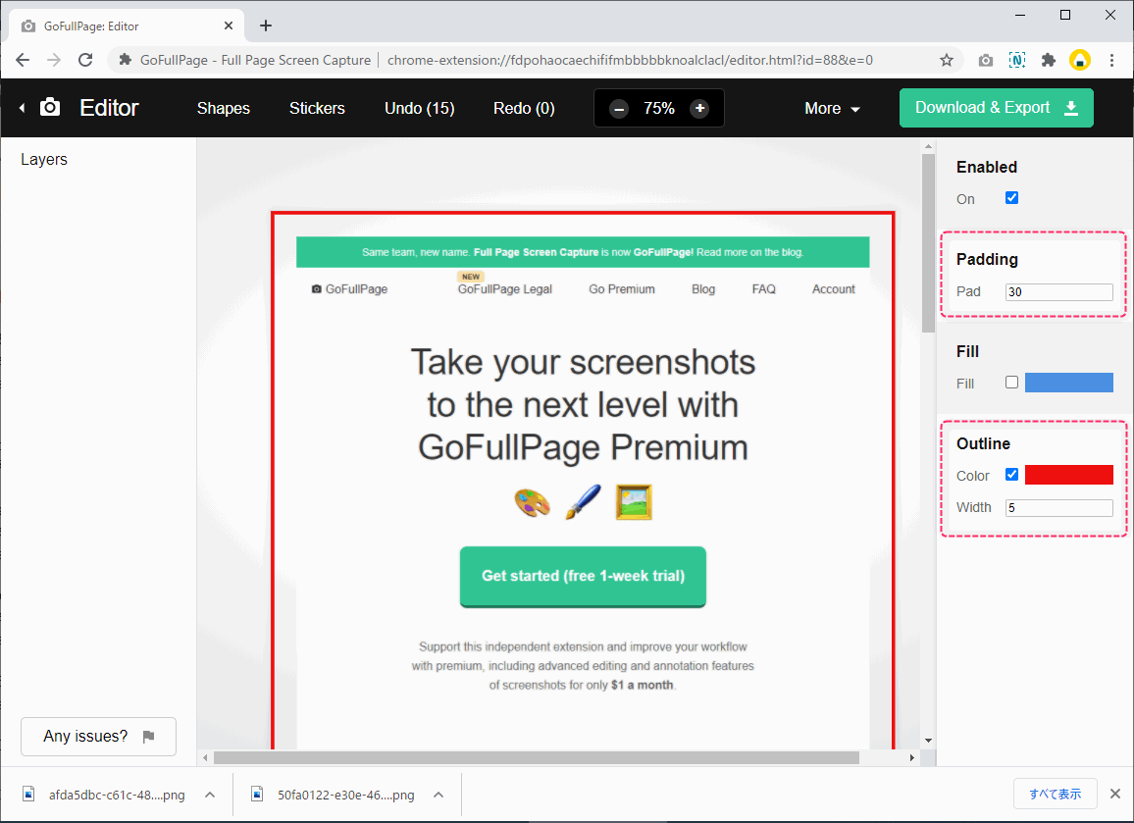
Task: Click the framed picture emoji
Action: 634,502
